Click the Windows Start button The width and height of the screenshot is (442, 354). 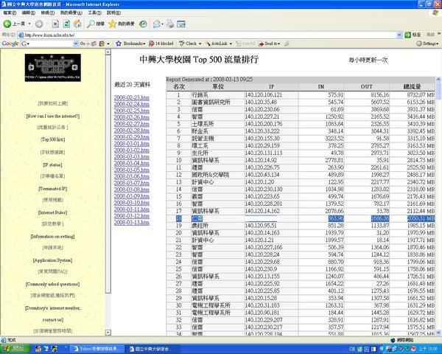click(15, 349)
